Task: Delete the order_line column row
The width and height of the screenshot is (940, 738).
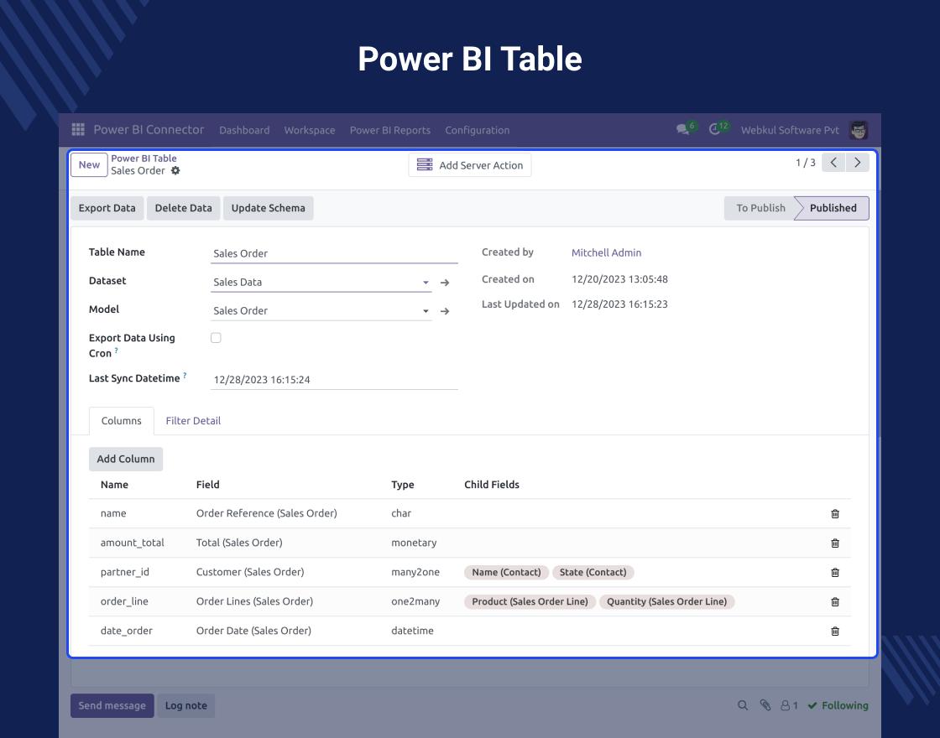Action: tap(834, 601)
